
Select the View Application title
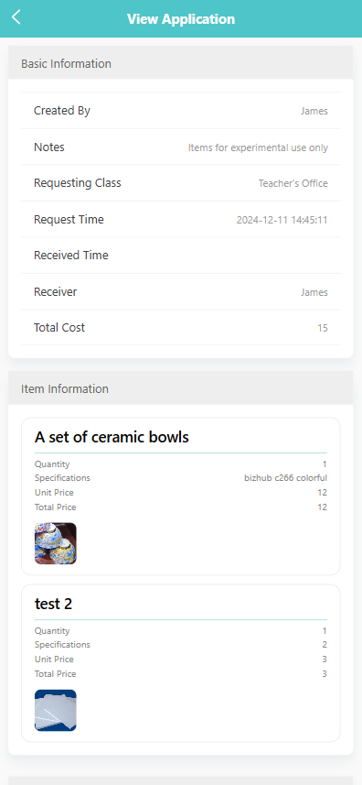point(181,19)
